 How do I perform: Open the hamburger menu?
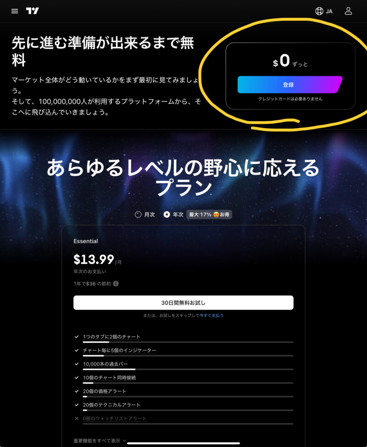pyautogui.click(x=15, y=11)
